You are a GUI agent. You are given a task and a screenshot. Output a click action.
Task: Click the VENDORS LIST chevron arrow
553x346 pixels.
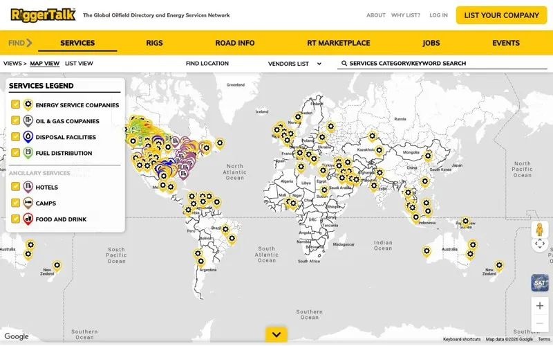[319, 64]
